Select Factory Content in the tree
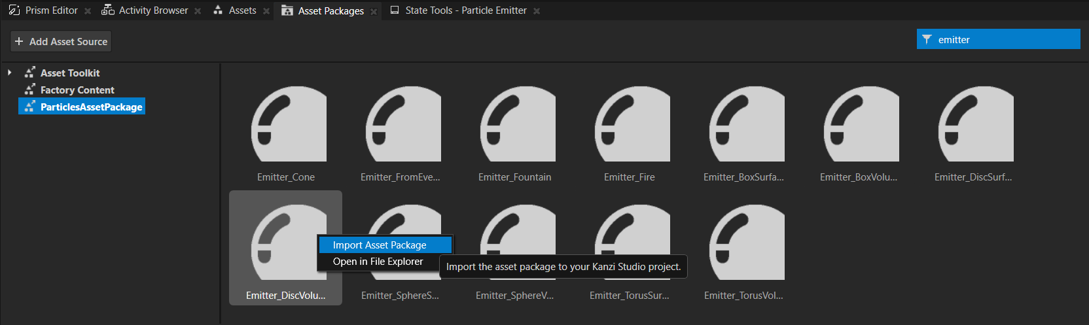The width and height of the screenshot is (1089, 325). click(77, 90)
